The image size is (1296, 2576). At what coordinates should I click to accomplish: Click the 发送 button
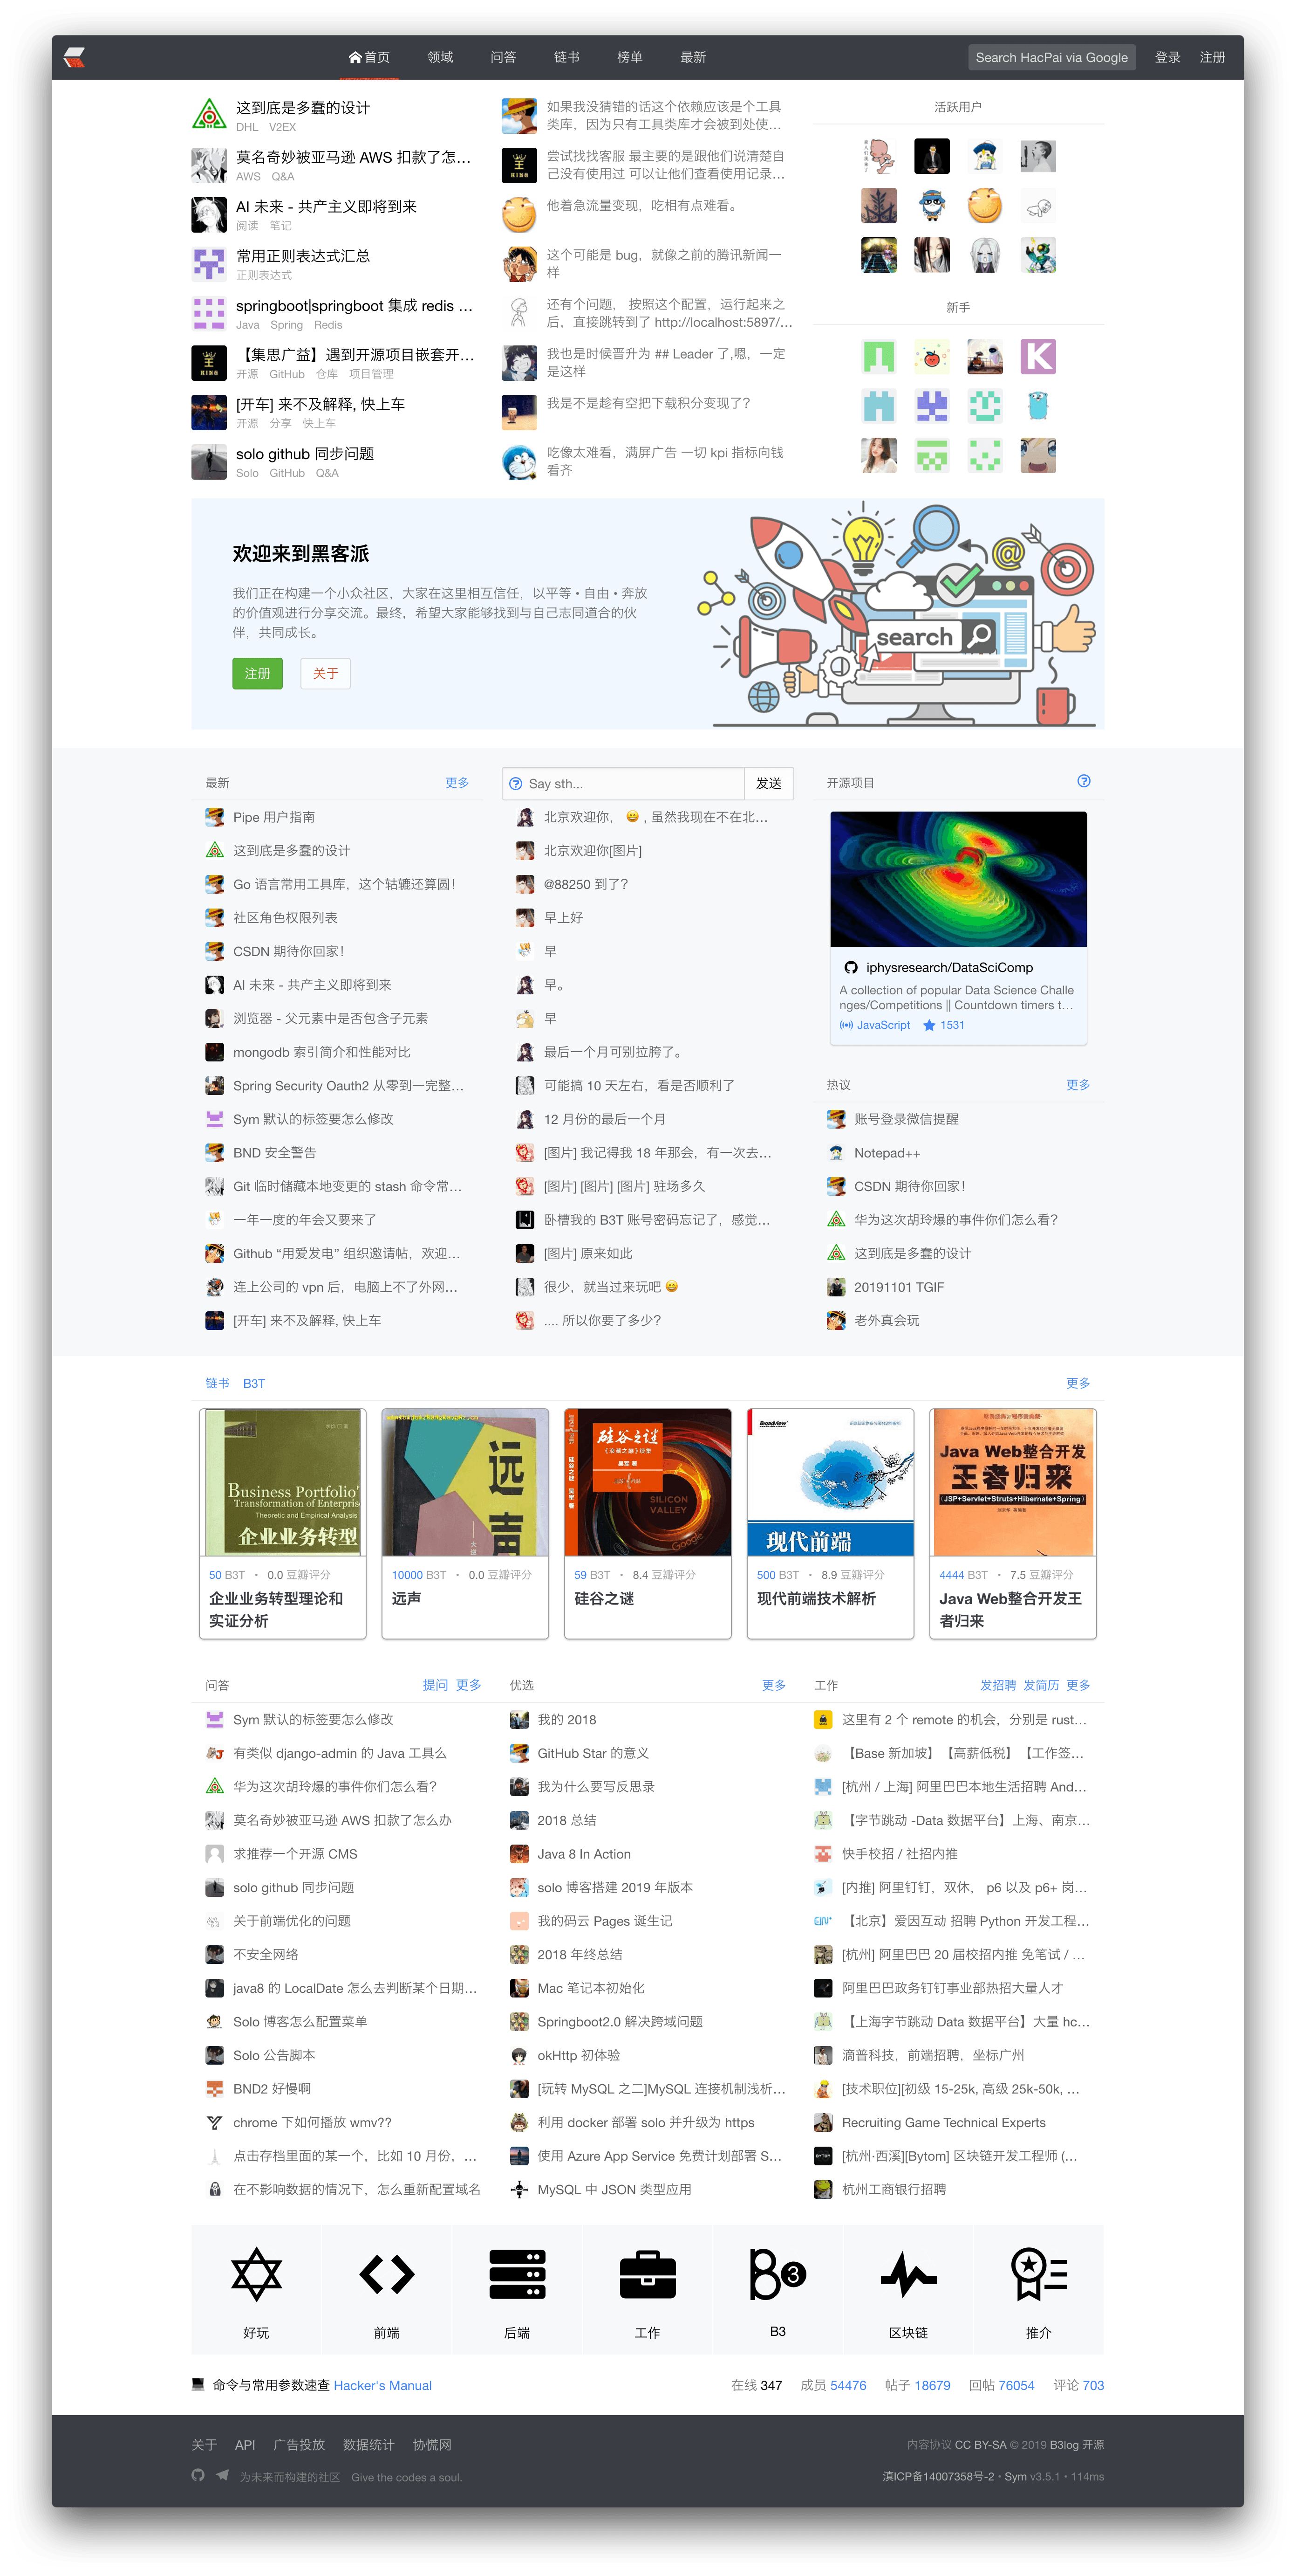click(x=768, y=783)
